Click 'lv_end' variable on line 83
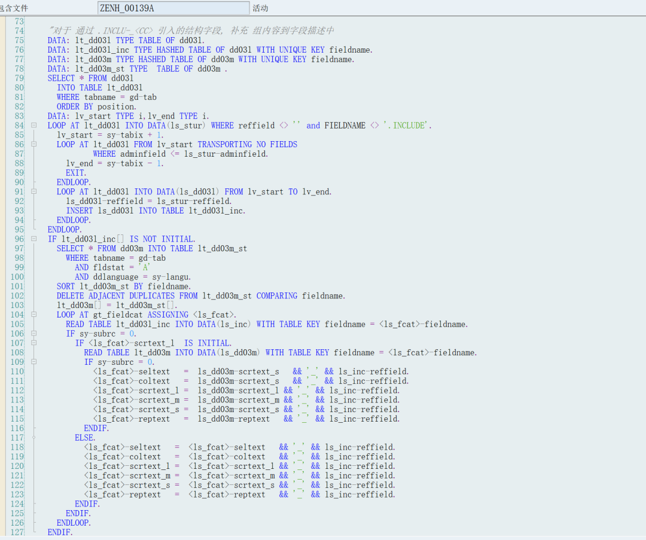 pos(161,116)
